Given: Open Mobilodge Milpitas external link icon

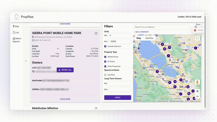Looking at the screenshot, I should tap(96, 108).
